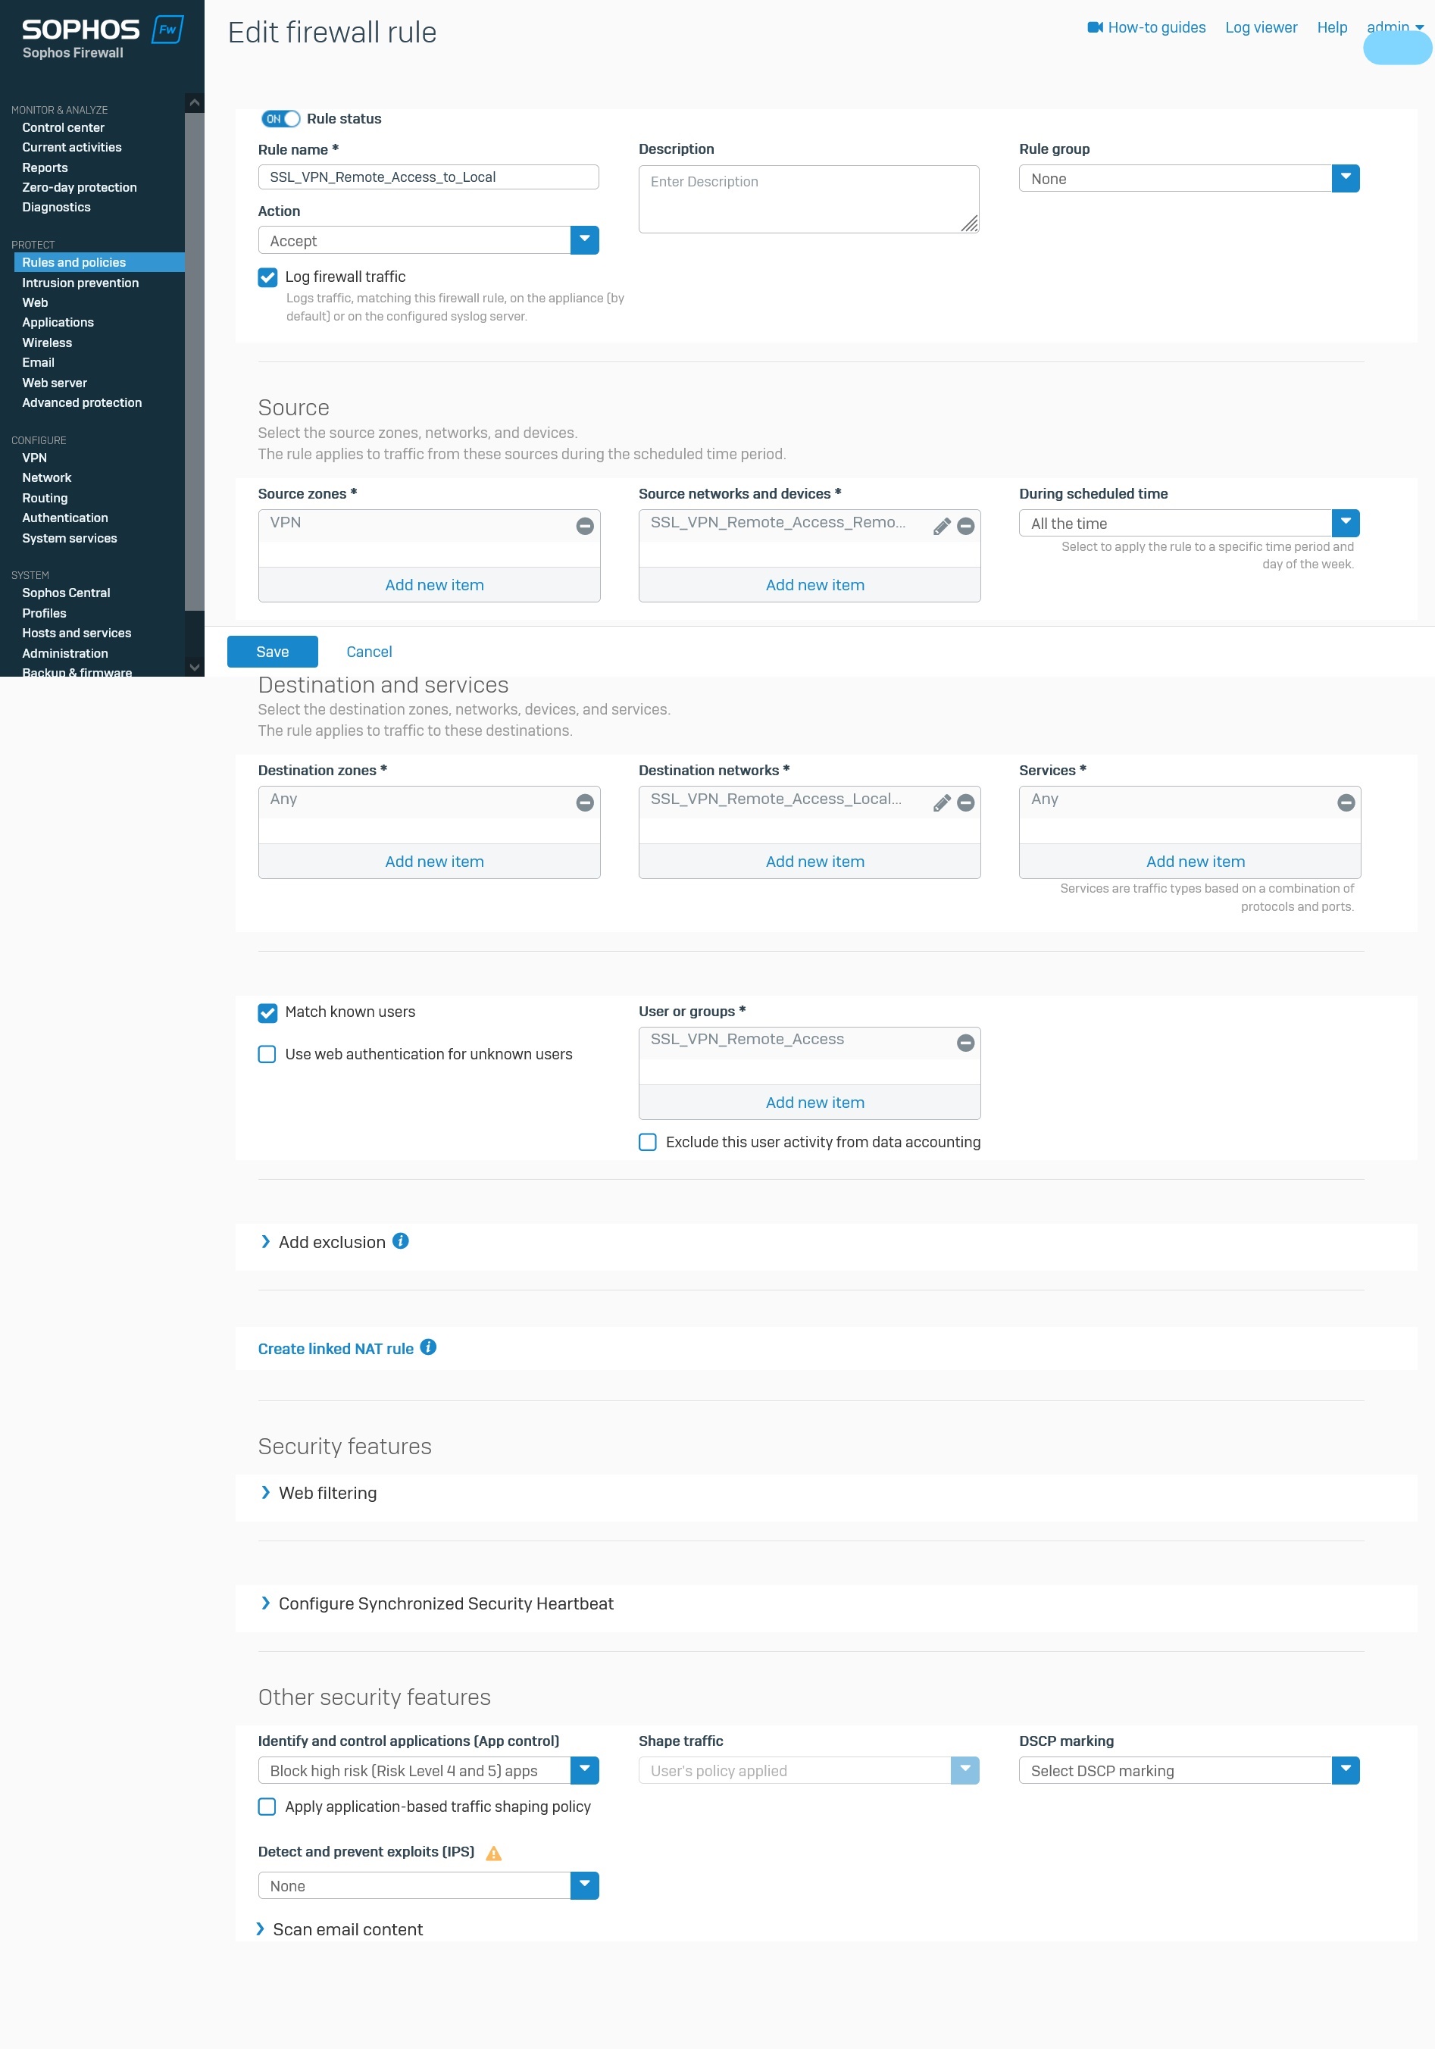Open Sophos Central menu item
The width and height of the screenshot is (1435, 2049).
[66, 593]
